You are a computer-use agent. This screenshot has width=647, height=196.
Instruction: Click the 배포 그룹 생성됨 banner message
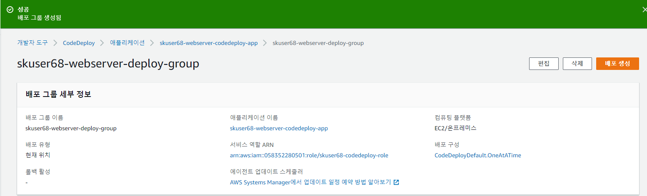[x=40, y=18]
